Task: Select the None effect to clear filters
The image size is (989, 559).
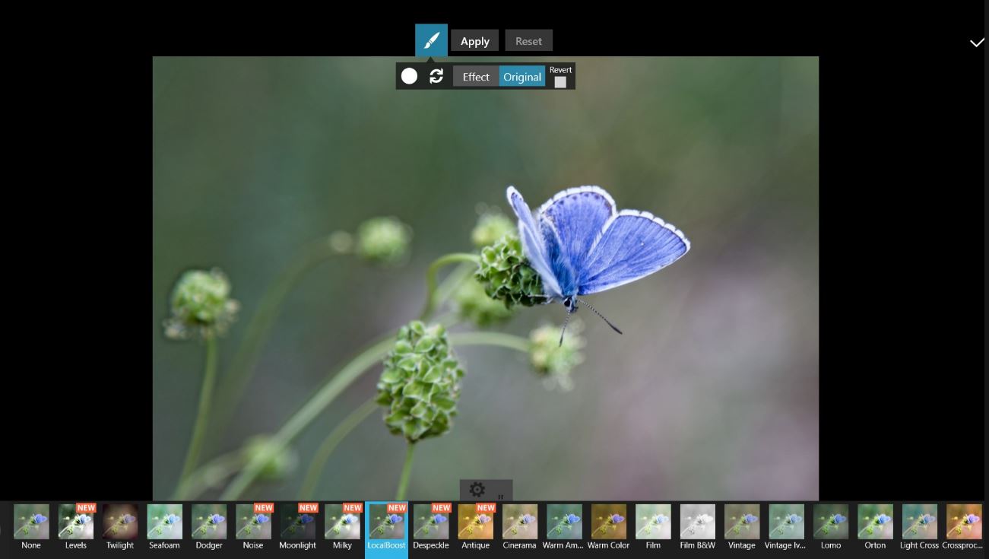Action: 30,522
